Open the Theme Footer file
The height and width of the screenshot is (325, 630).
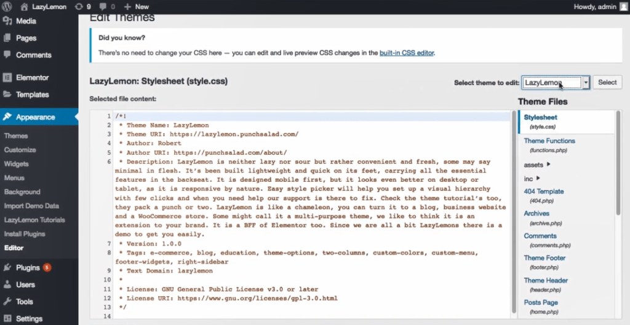tap(544, 258)
